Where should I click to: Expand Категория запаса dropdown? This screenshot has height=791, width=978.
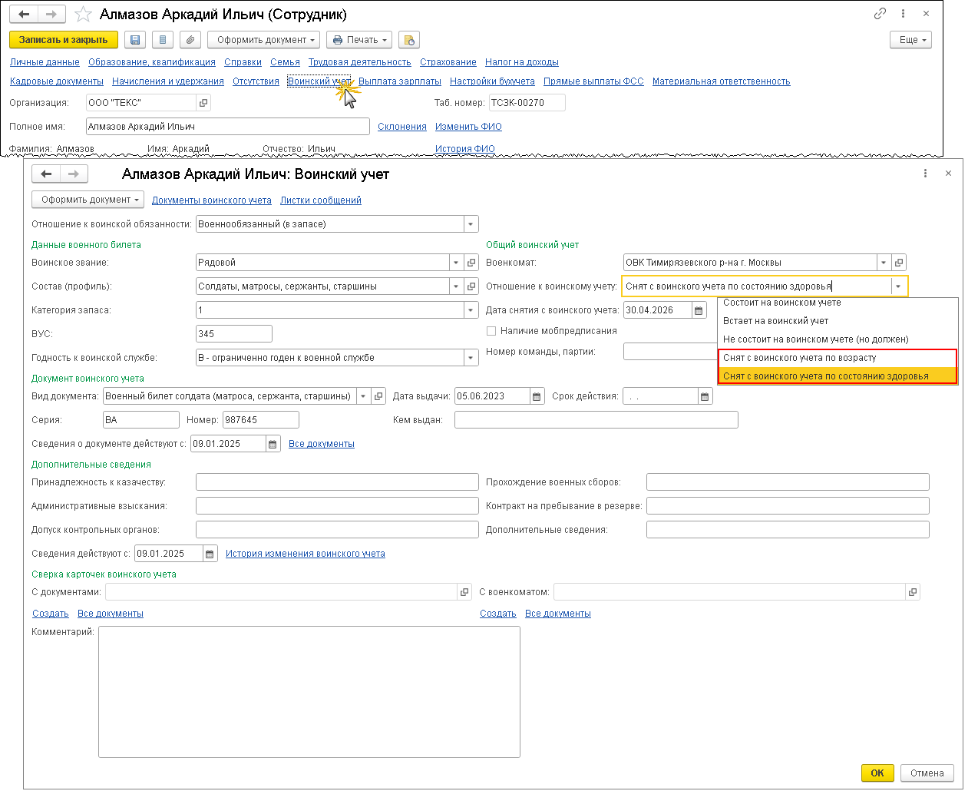(x=470, y=310)
